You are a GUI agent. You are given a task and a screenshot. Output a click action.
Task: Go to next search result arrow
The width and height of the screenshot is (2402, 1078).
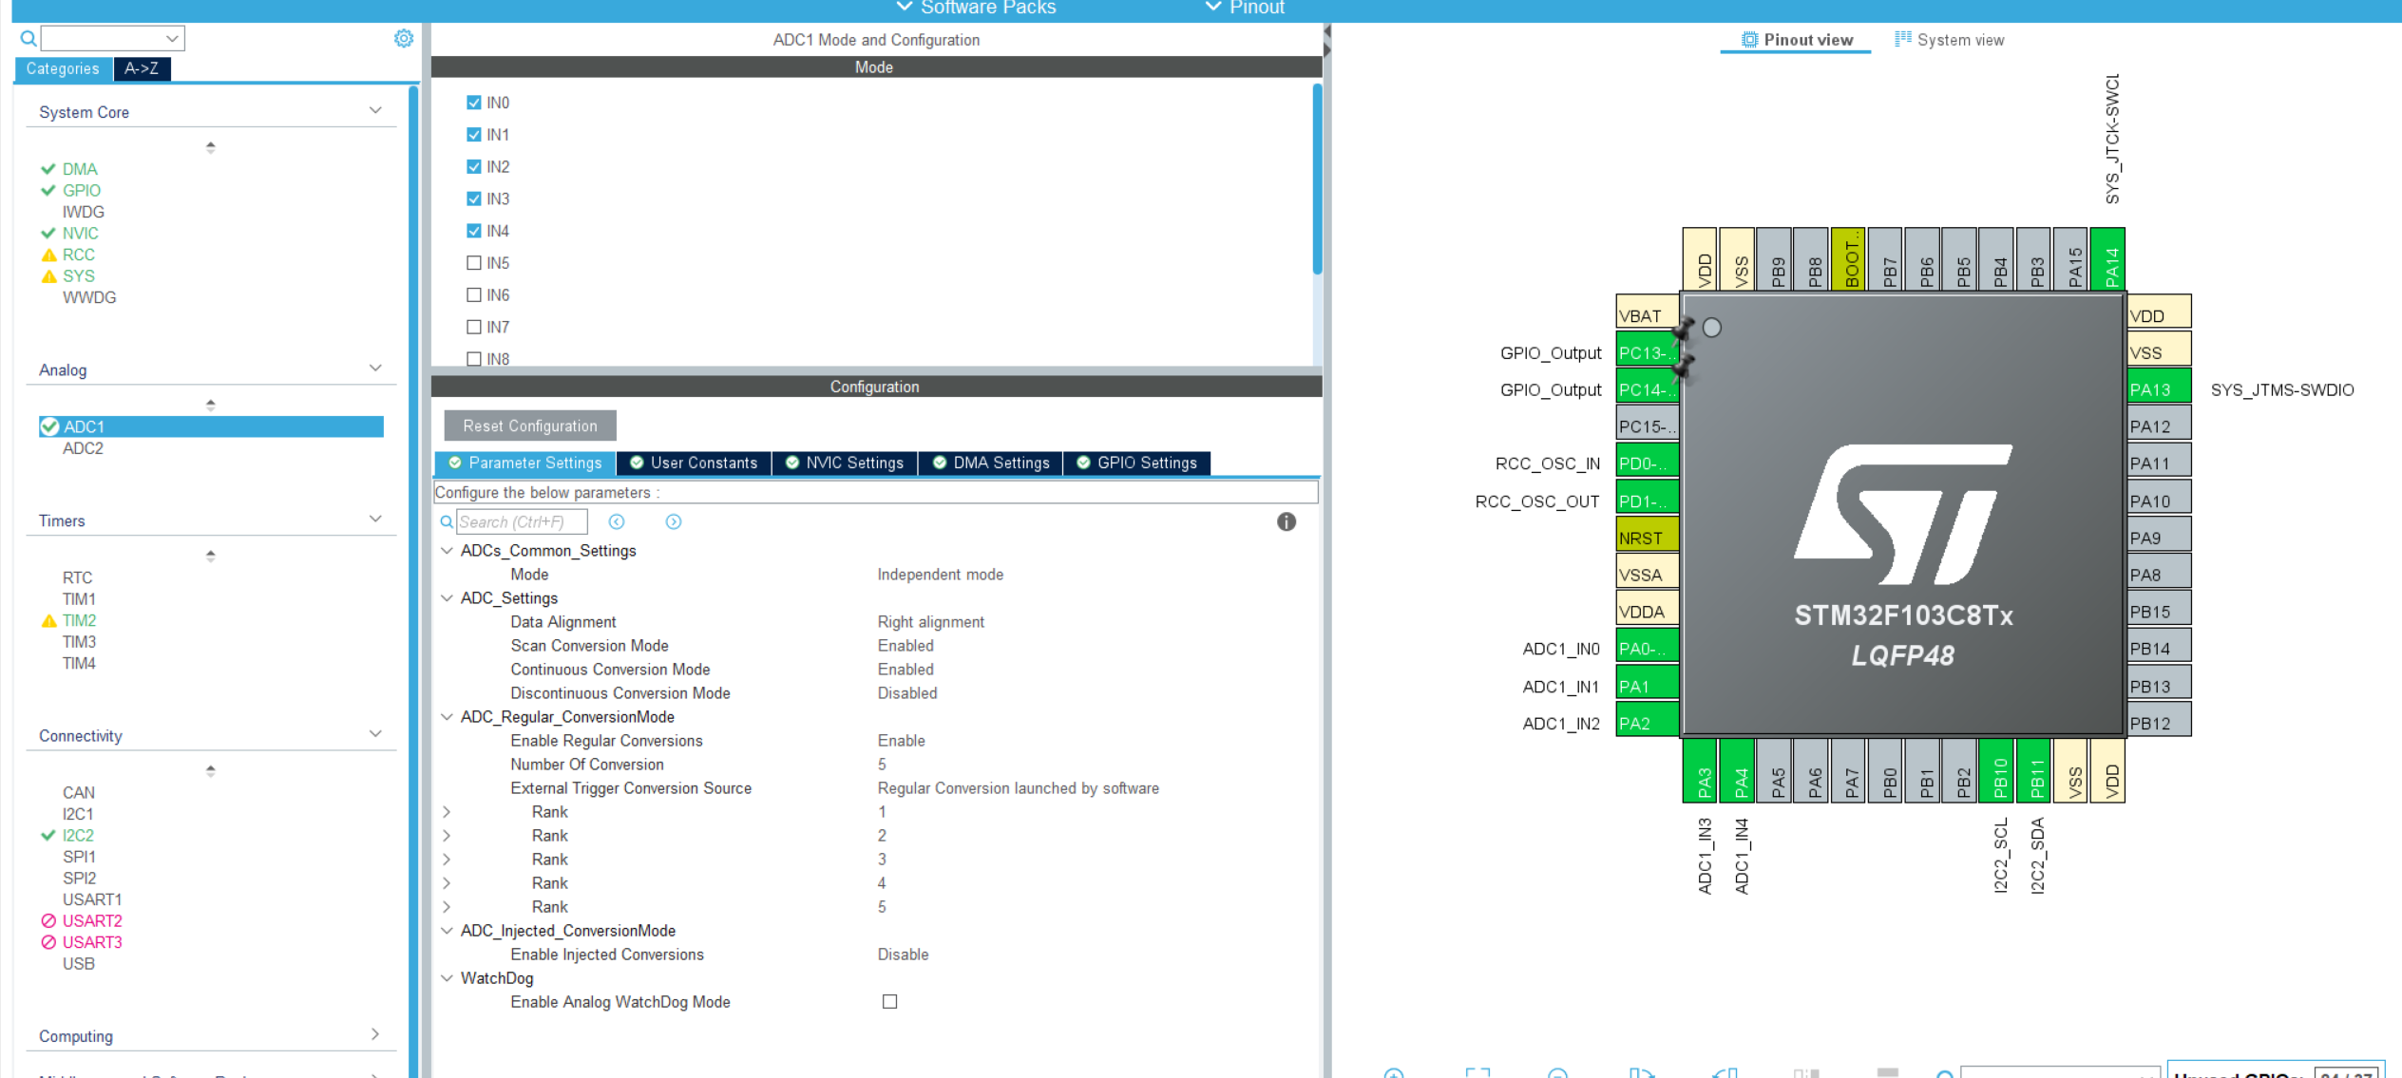[674, 521]
